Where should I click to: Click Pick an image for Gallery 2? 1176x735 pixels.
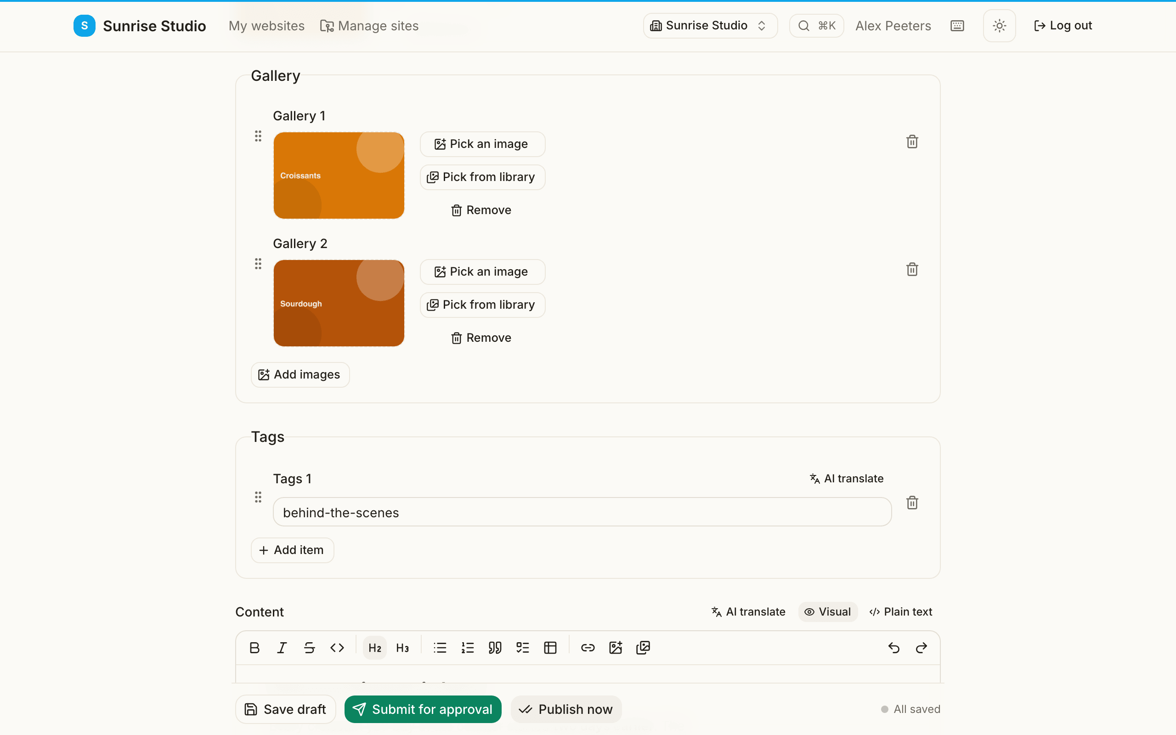click(482, 272)
